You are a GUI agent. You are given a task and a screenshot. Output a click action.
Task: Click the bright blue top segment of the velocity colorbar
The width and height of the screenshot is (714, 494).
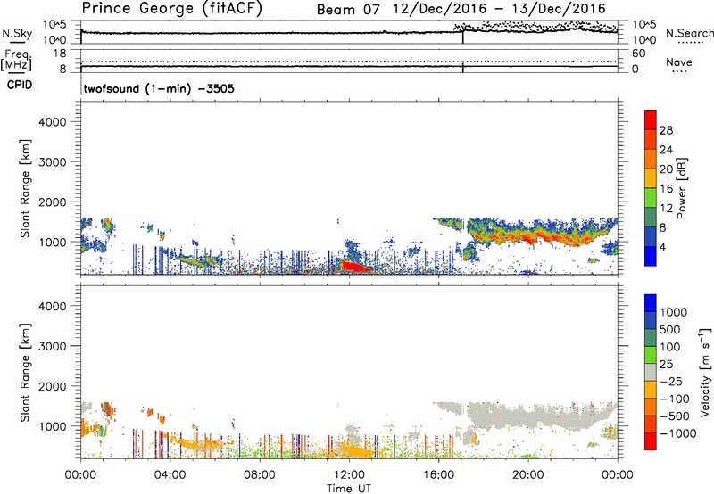651,303
